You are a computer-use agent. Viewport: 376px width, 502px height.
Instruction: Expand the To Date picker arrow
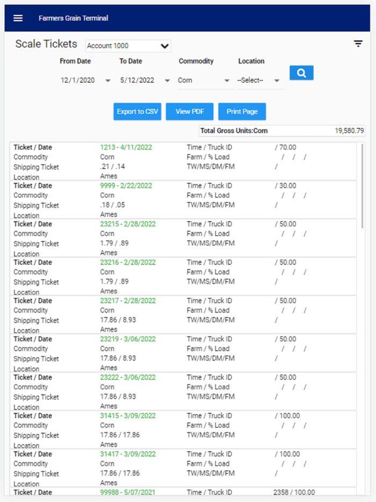click(x=168, y=81)
